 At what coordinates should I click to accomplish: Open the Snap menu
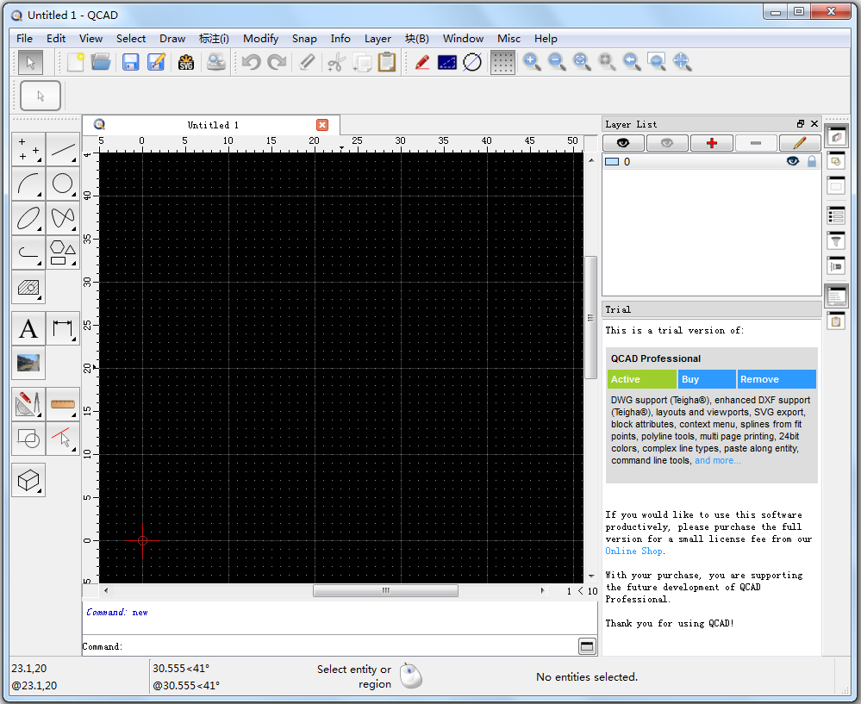(x=304, y=39)
